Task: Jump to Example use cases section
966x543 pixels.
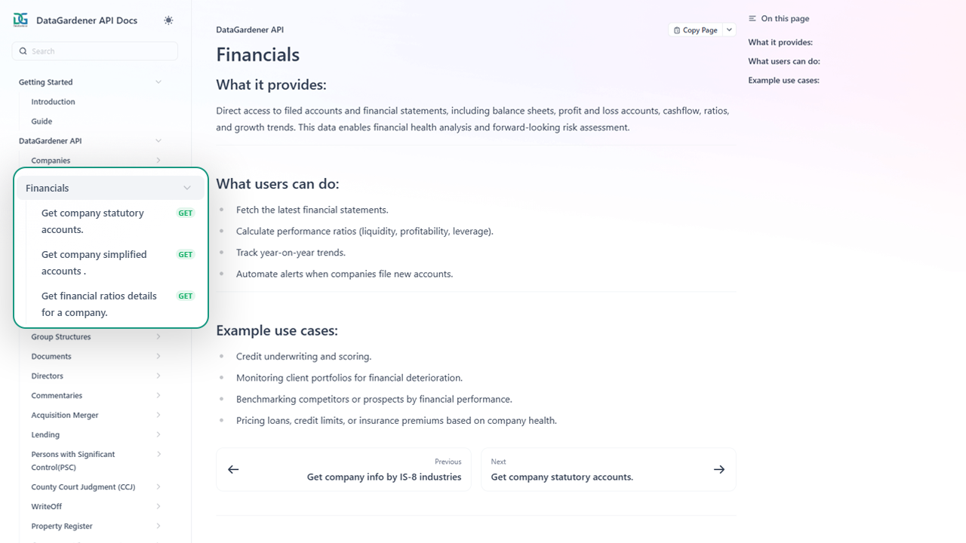Action: point(783,81)
